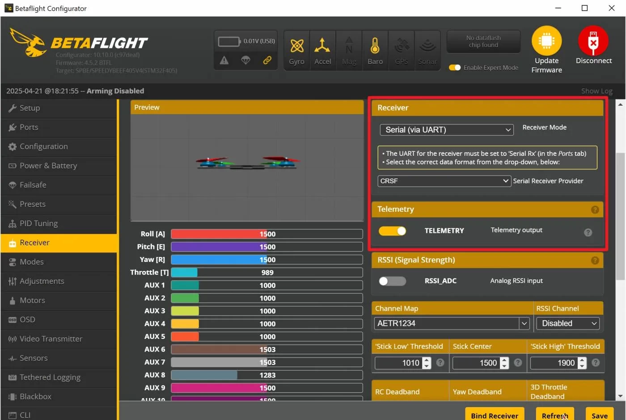Viewport: 626px width, 420px height.
Task: Open Stick Center help icon
Action: (518, 363)
